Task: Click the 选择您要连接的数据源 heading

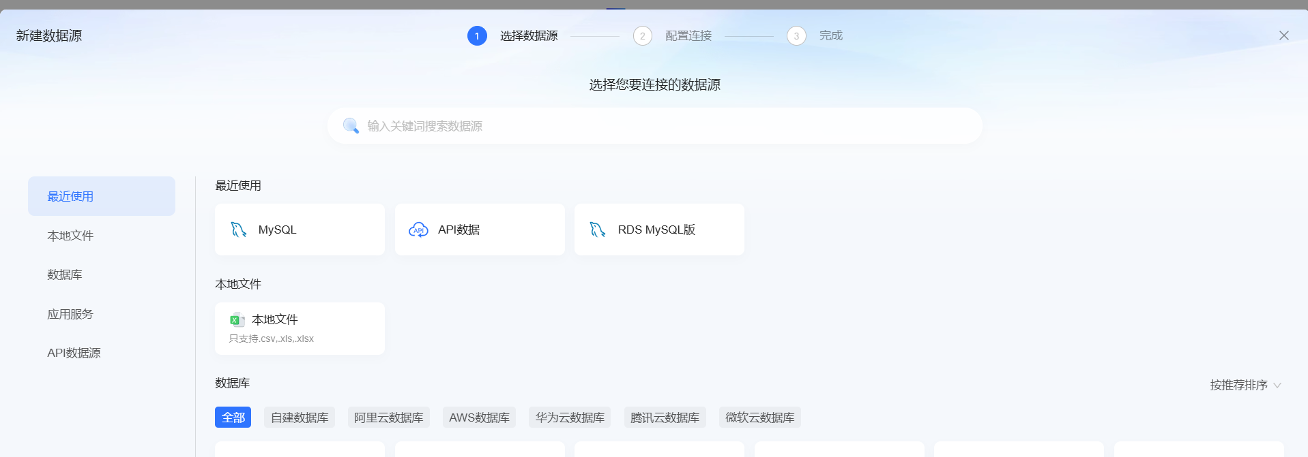Action: pyautogui.click(x=655, y=84)
